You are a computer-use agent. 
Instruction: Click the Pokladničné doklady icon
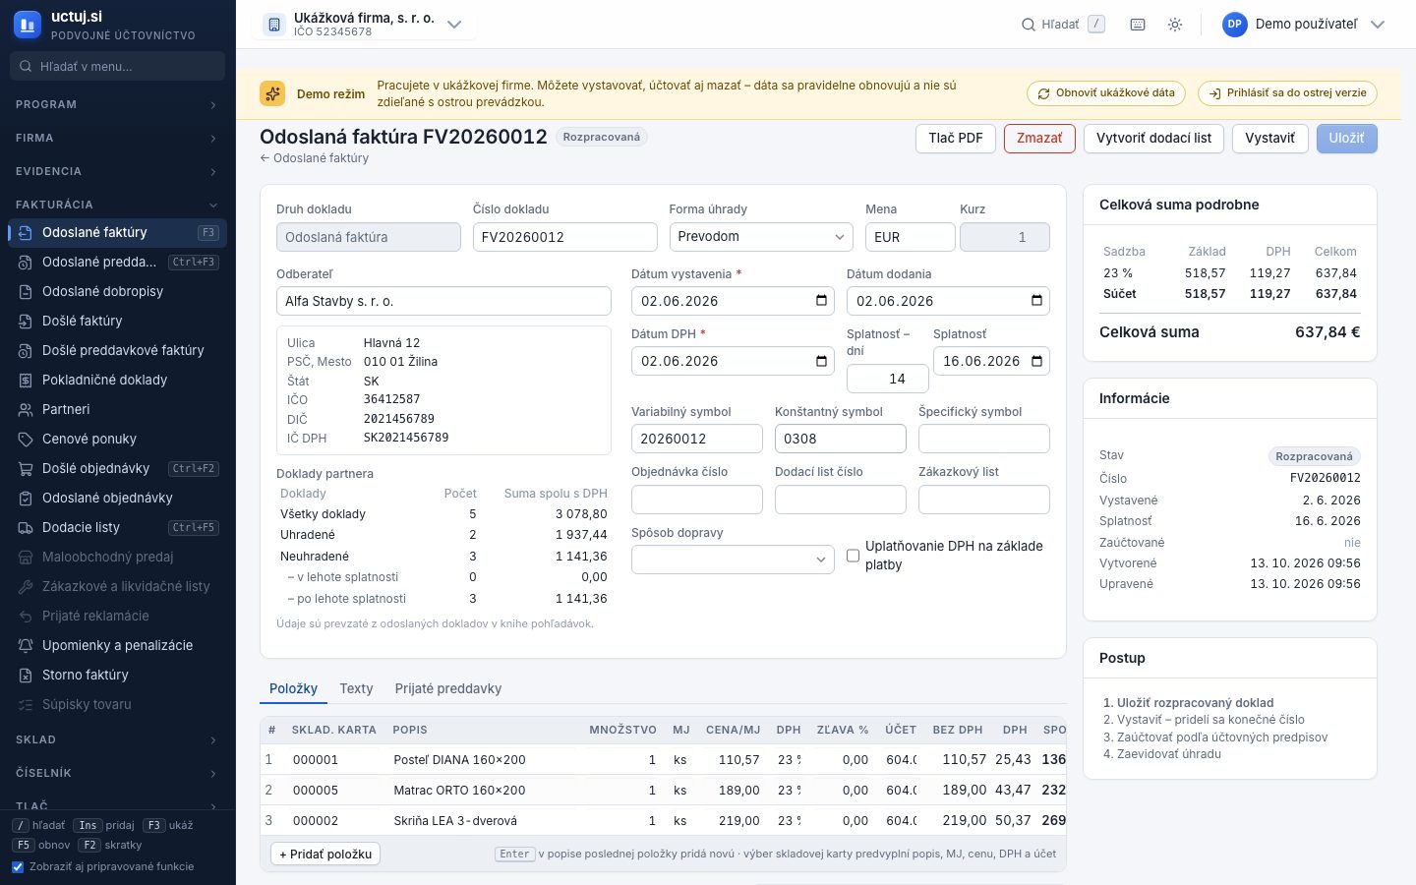point(26,380)
